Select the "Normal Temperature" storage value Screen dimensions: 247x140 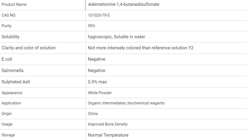pos(108,135)
